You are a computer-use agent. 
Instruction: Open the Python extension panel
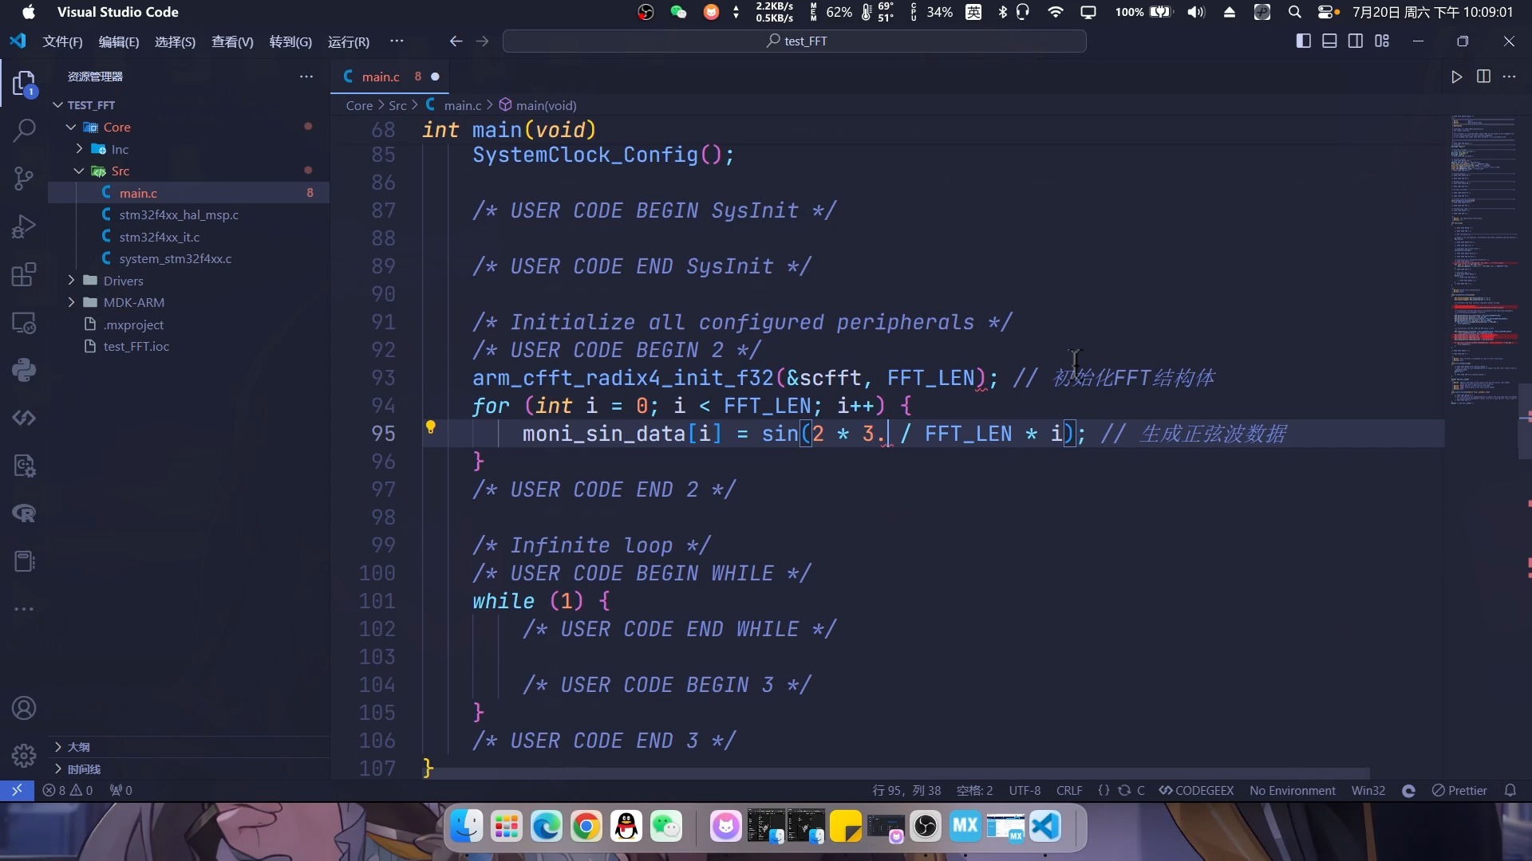(24, 370)
